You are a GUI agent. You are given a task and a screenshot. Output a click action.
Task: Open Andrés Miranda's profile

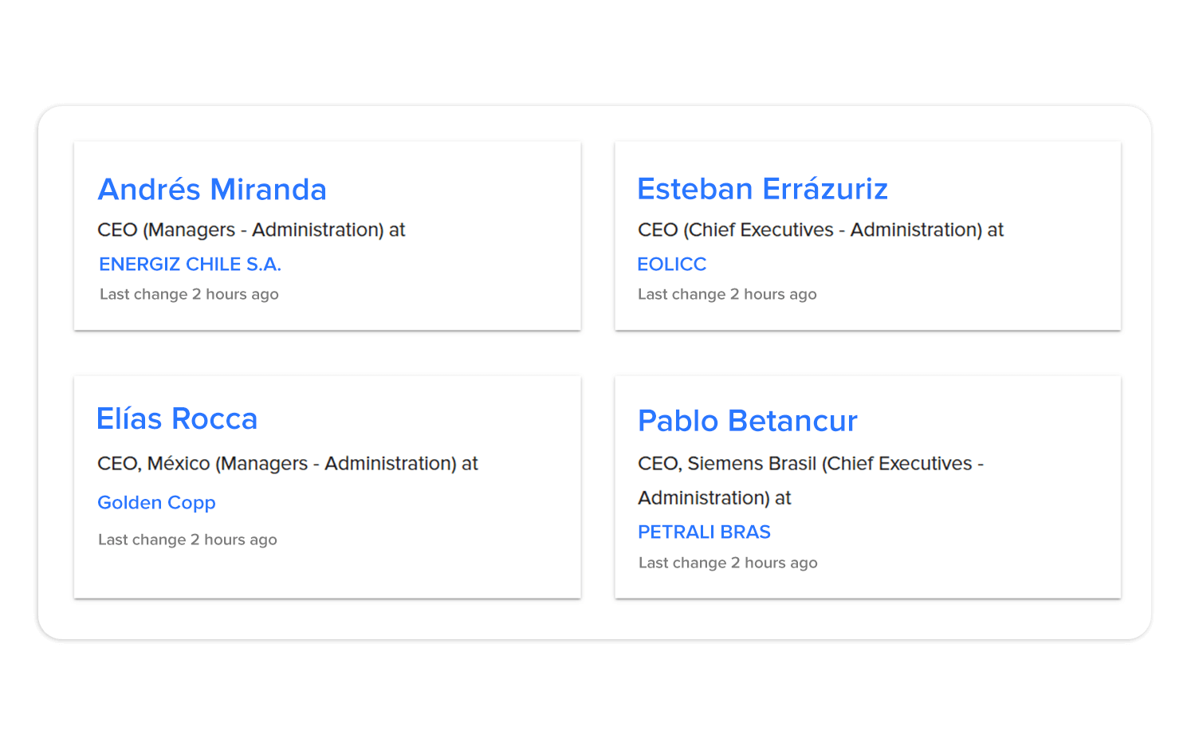click(x=212, y=190)
